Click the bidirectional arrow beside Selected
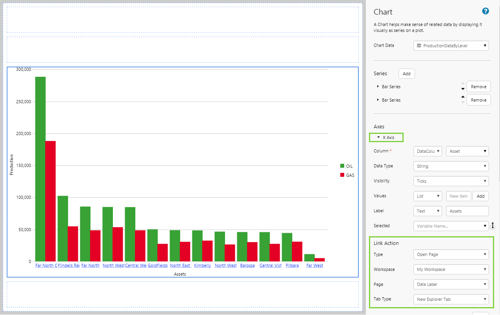The image size is (500, 315). click(x=493, y=226)
